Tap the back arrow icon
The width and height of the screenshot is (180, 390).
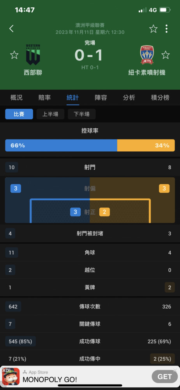coord(11,28)
